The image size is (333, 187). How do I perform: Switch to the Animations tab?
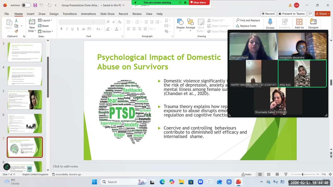(x=88, y=14)
